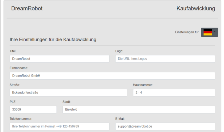This screenshot has width=224, height=132.
Task: Click the Stadt field containing Bielefeld
Action: tap(139, 109)
